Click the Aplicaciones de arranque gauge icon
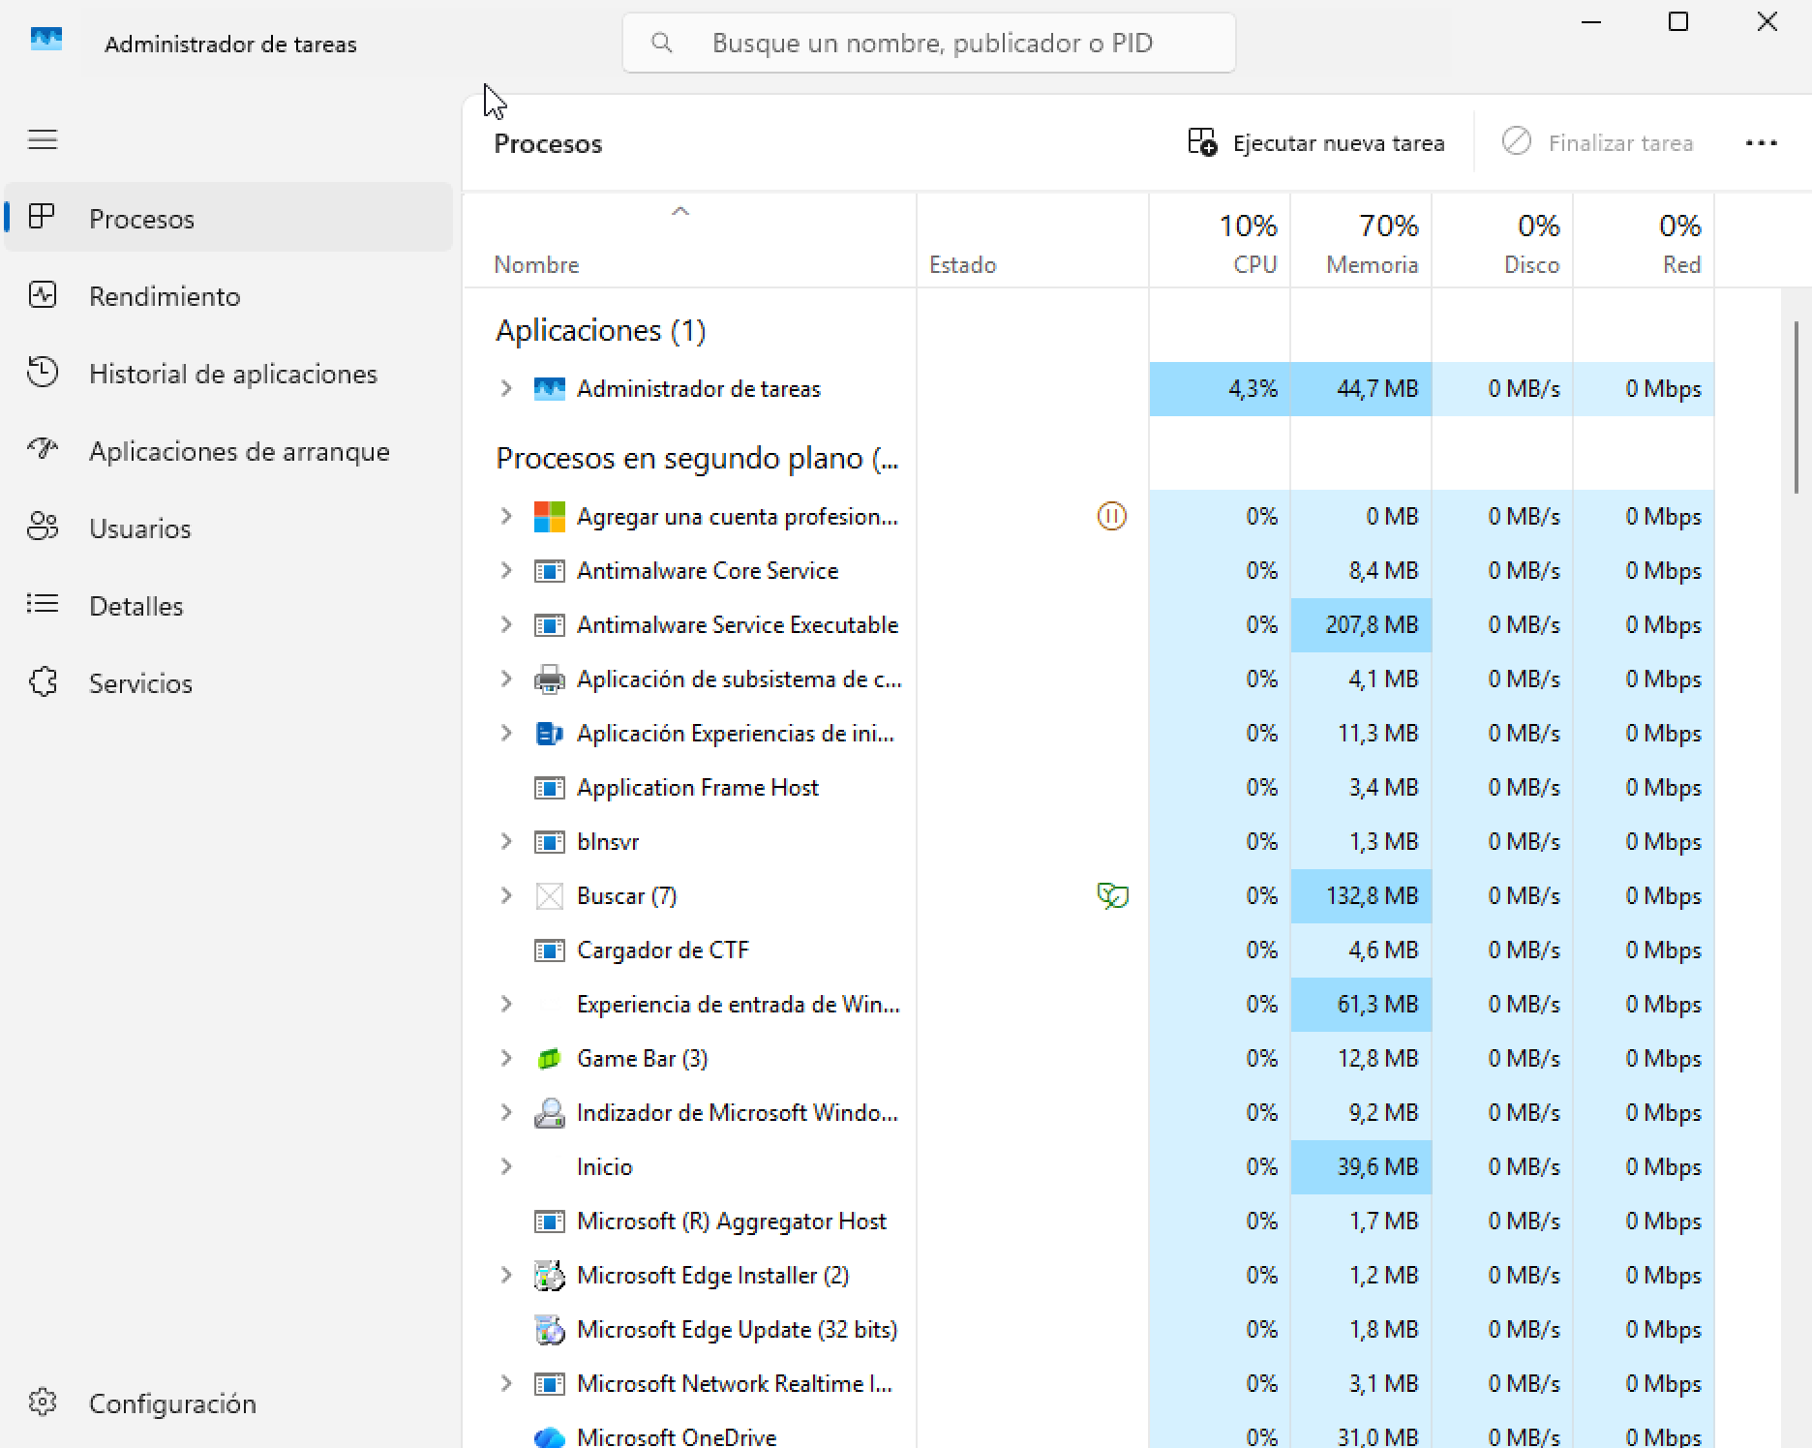This screenshot has width=1812, height=1448. coord(43,450)
